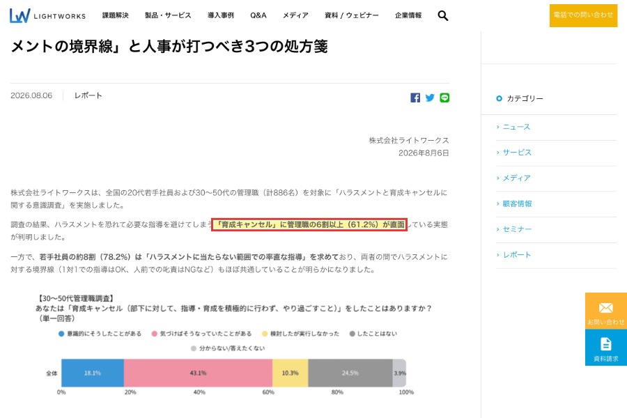Click the document 資料請求 floating button

tap(606, 348)
